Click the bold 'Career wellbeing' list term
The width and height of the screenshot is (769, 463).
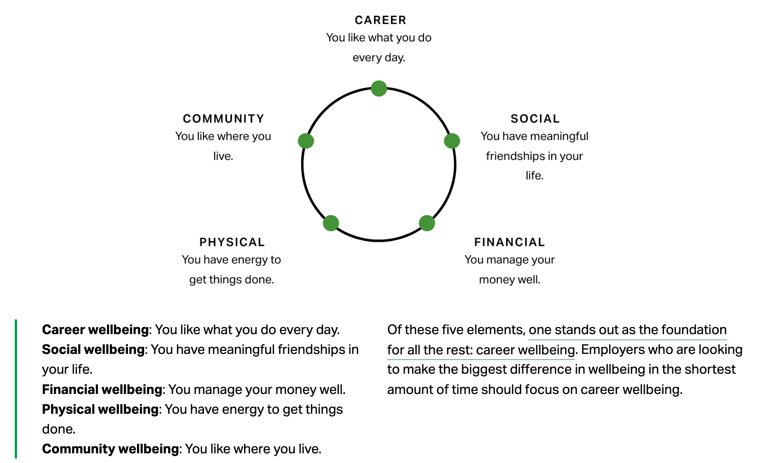click(95, 330)
